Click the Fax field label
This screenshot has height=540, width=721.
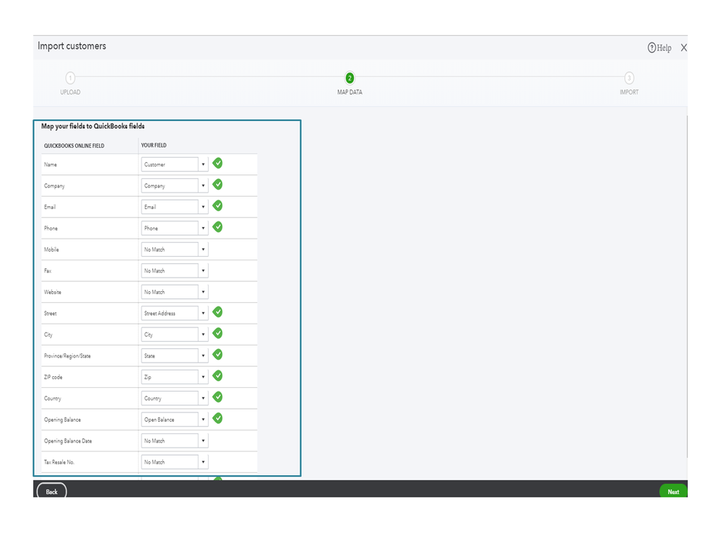48,271
